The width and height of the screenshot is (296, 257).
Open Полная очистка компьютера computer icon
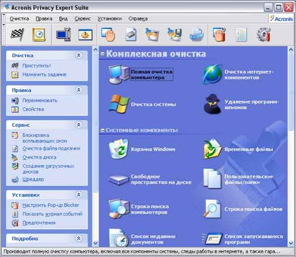(x=118, y=74)
